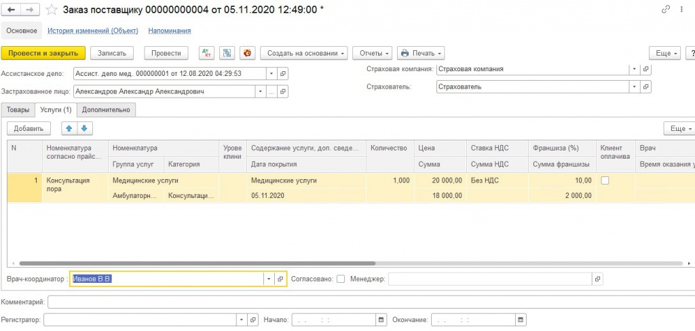
Task: Click Ставка НДС column header
Action: click(x=497, y=149)
